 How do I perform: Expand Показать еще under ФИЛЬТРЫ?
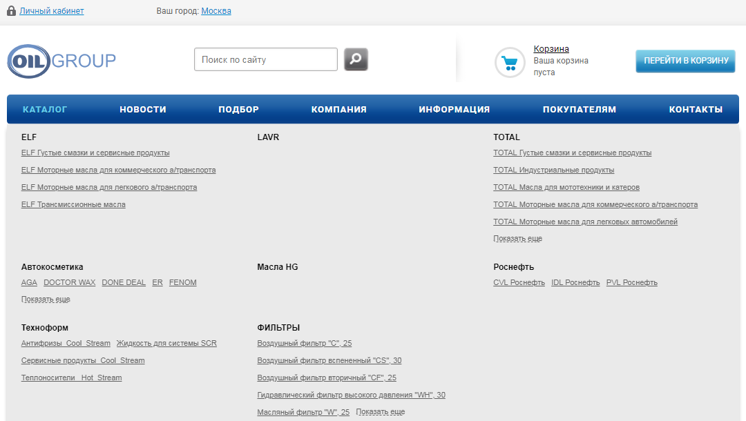point(381,411)
